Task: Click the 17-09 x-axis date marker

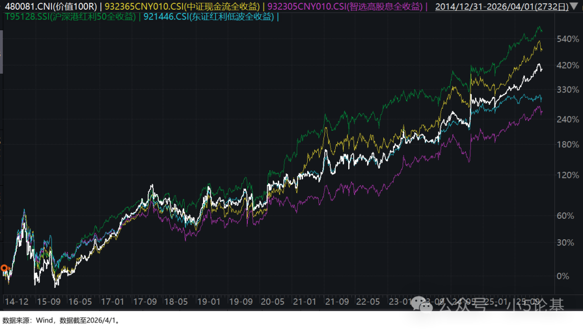Action: click(144, 300)
